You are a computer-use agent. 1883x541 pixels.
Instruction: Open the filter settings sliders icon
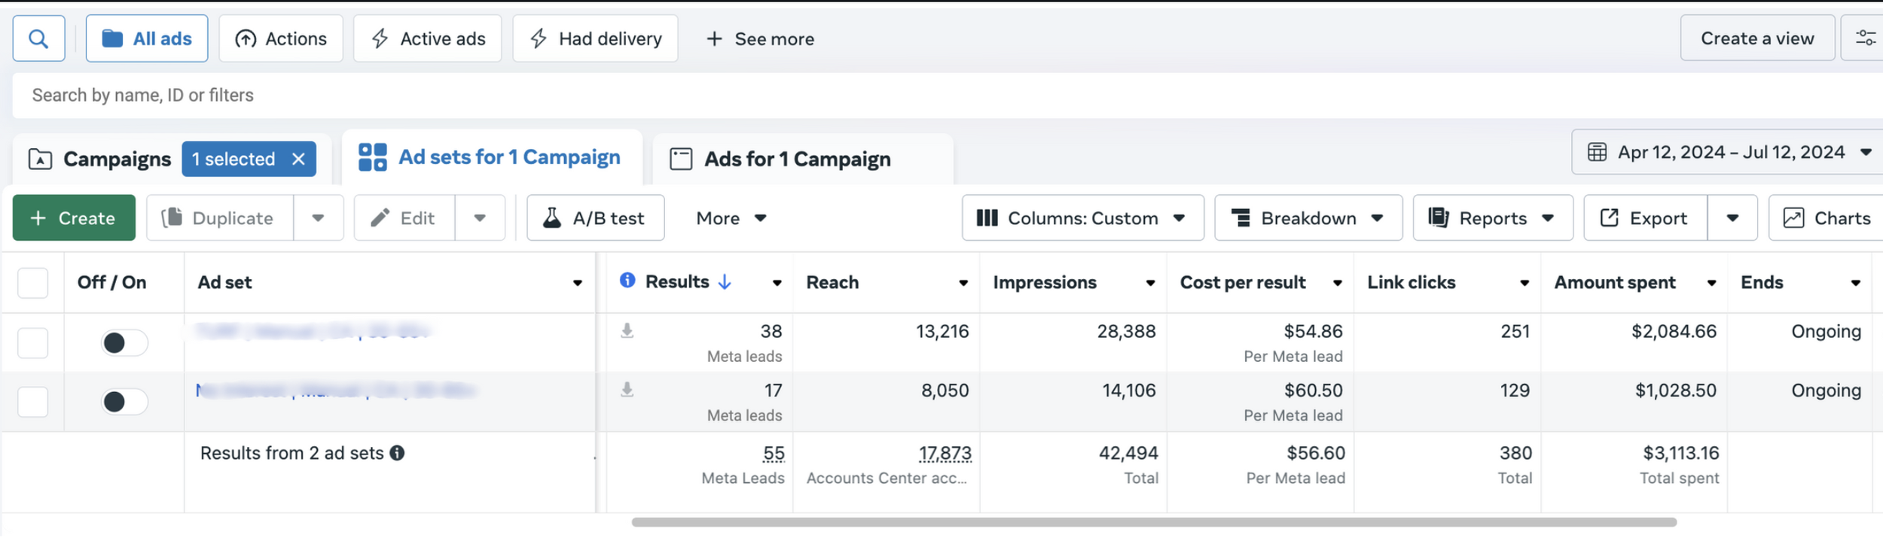[x=1865, y=38]
